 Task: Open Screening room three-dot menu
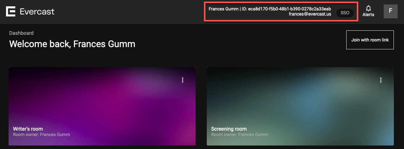click(x=381, y=80)
